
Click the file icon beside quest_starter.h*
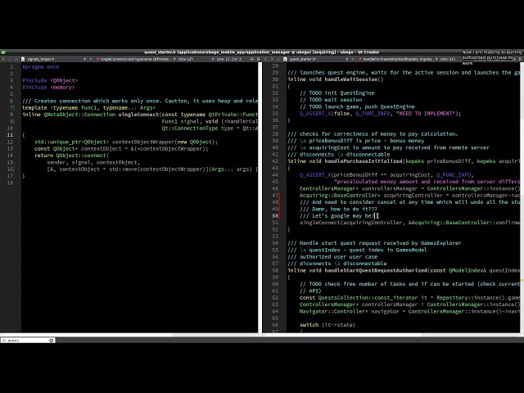pyautogui.click(x=285, y=59)
